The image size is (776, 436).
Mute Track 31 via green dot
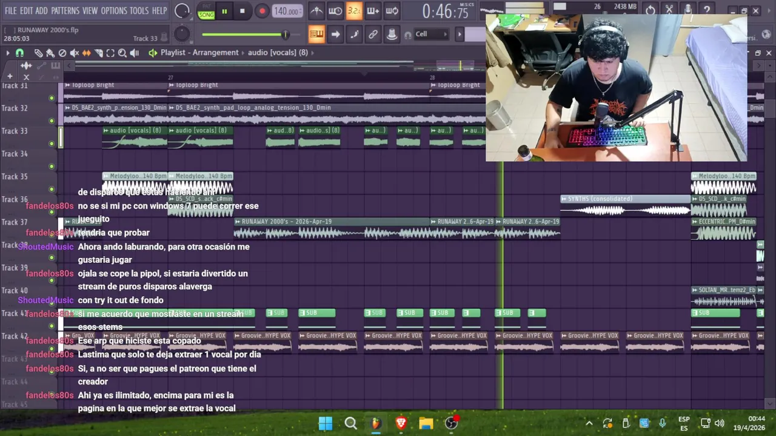pos(52,98)
